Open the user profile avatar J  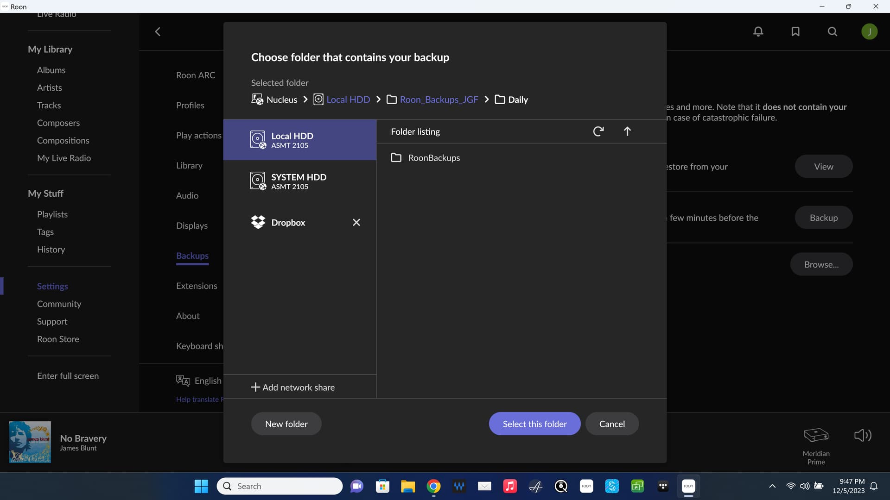[870, 31]
